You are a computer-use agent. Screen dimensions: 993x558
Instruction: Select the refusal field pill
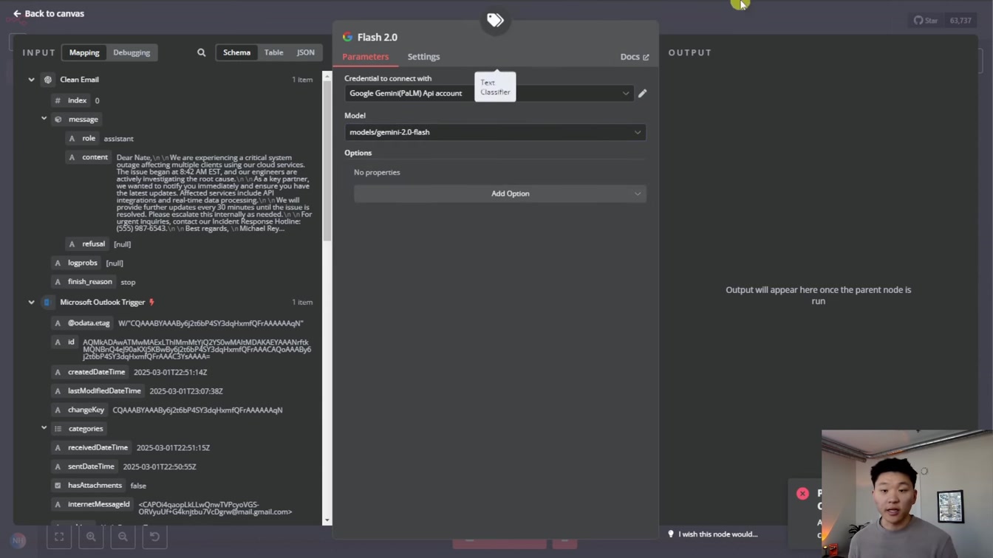tap(87, 244)
